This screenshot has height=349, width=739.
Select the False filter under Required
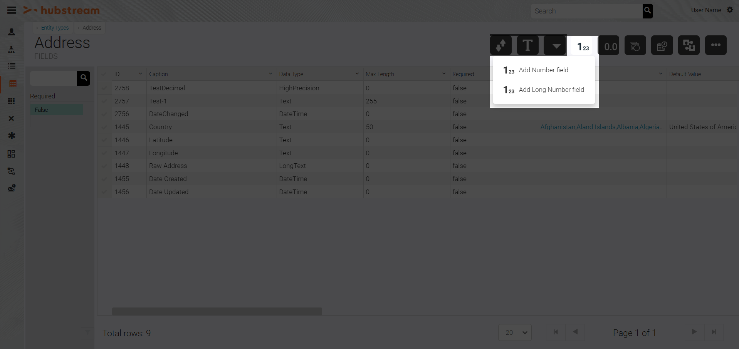coord(56,110)
